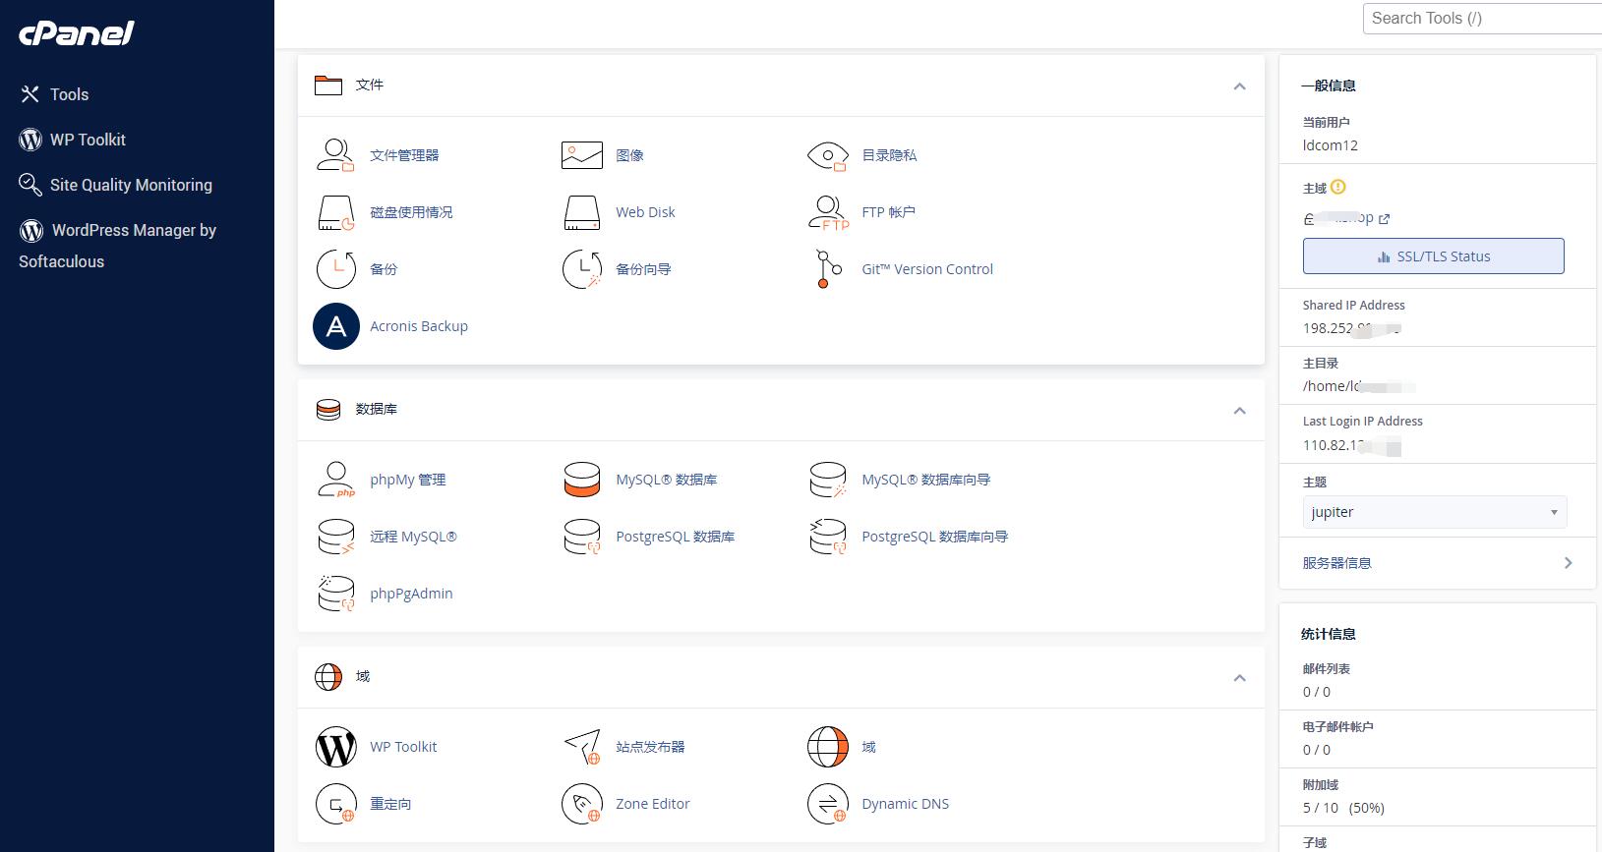Click the 统计信息 heading
This screenshot has width=1602, height=852.
[x=1328, y=634]
